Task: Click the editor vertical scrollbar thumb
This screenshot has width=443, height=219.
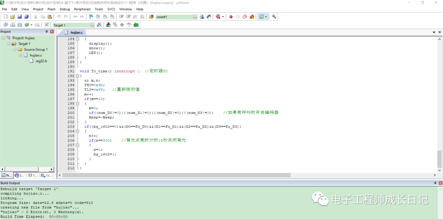Action: [440, 158]
